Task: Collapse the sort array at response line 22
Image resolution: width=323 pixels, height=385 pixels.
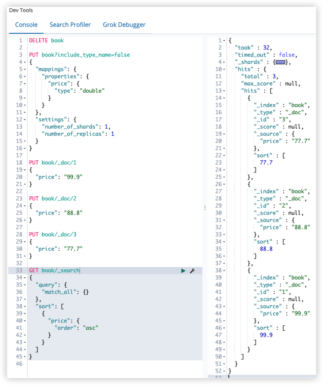Action: (224, 156)
